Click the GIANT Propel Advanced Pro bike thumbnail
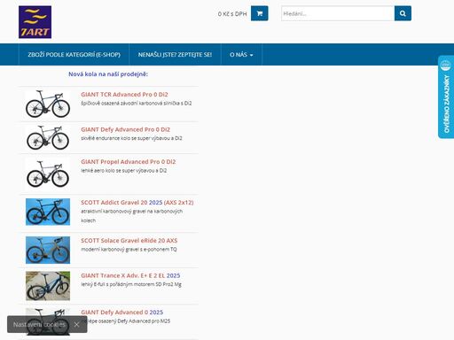454x340 pixels. tap(48, 174)
